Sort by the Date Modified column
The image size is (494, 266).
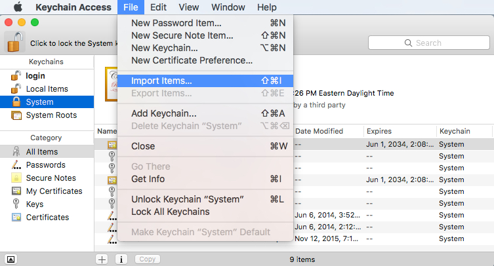tap(328, 131)
